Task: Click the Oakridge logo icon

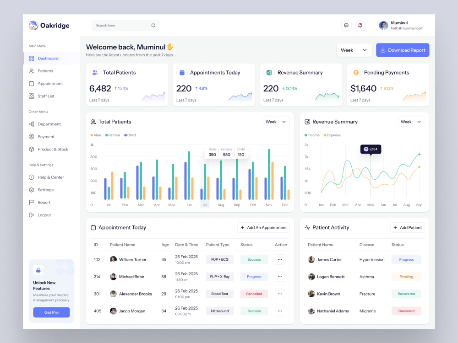Action: (x=33, y=25)
